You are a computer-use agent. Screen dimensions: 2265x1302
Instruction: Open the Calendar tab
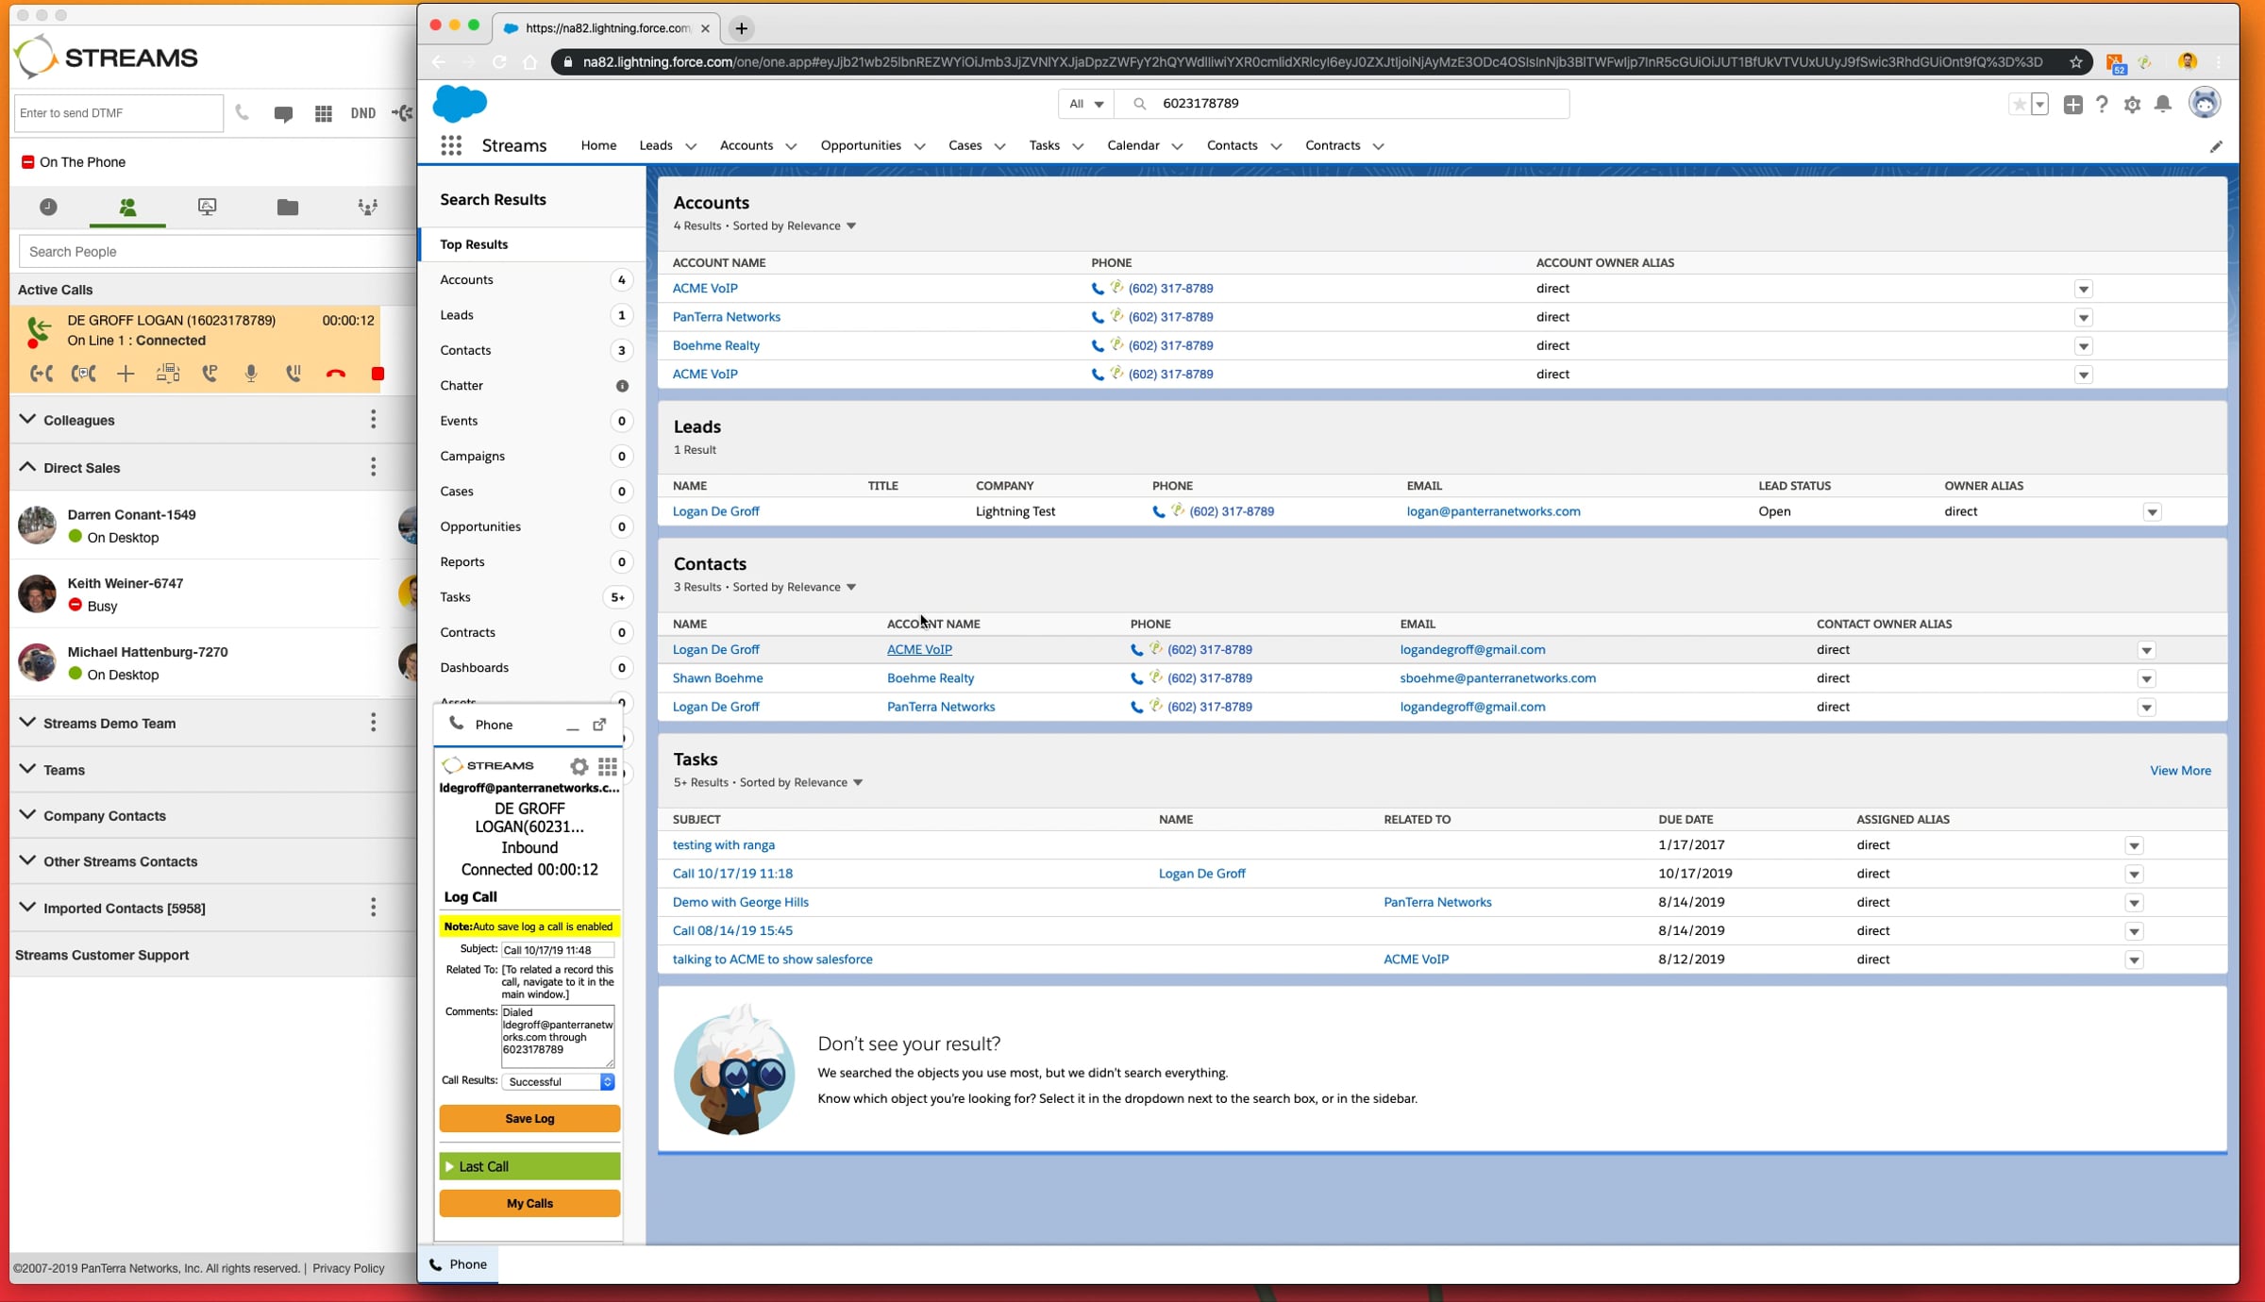coord(1132,145)
